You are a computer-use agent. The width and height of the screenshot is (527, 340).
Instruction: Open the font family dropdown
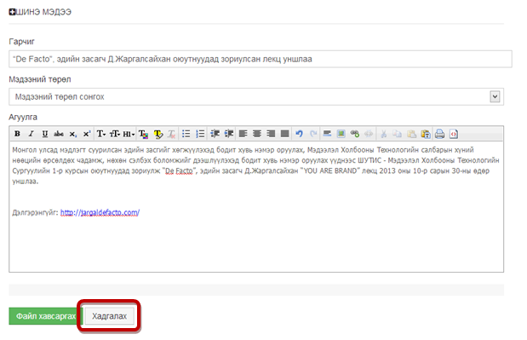tap(101, 134)
